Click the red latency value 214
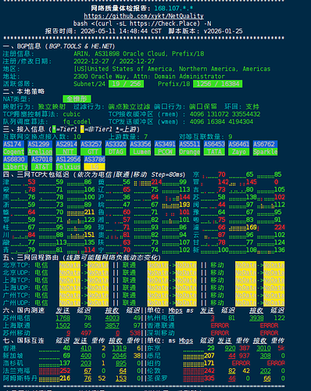Viewport: 311px width, 391px height. (156, 182)
